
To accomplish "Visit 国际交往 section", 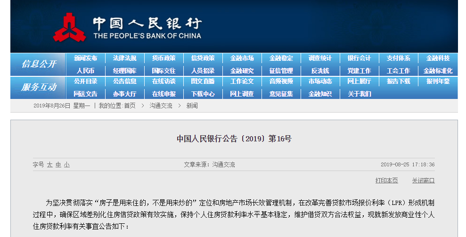I will [164, 71].
